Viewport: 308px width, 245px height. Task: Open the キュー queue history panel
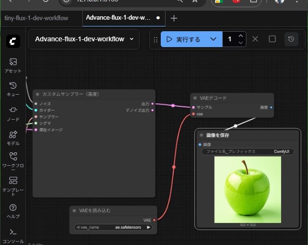(13, 89)
